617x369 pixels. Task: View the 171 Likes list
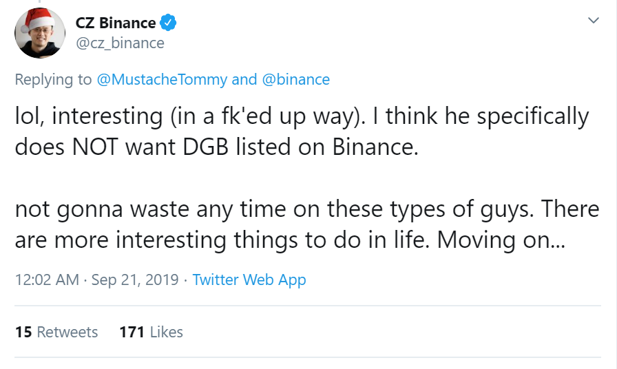(151, 332)
